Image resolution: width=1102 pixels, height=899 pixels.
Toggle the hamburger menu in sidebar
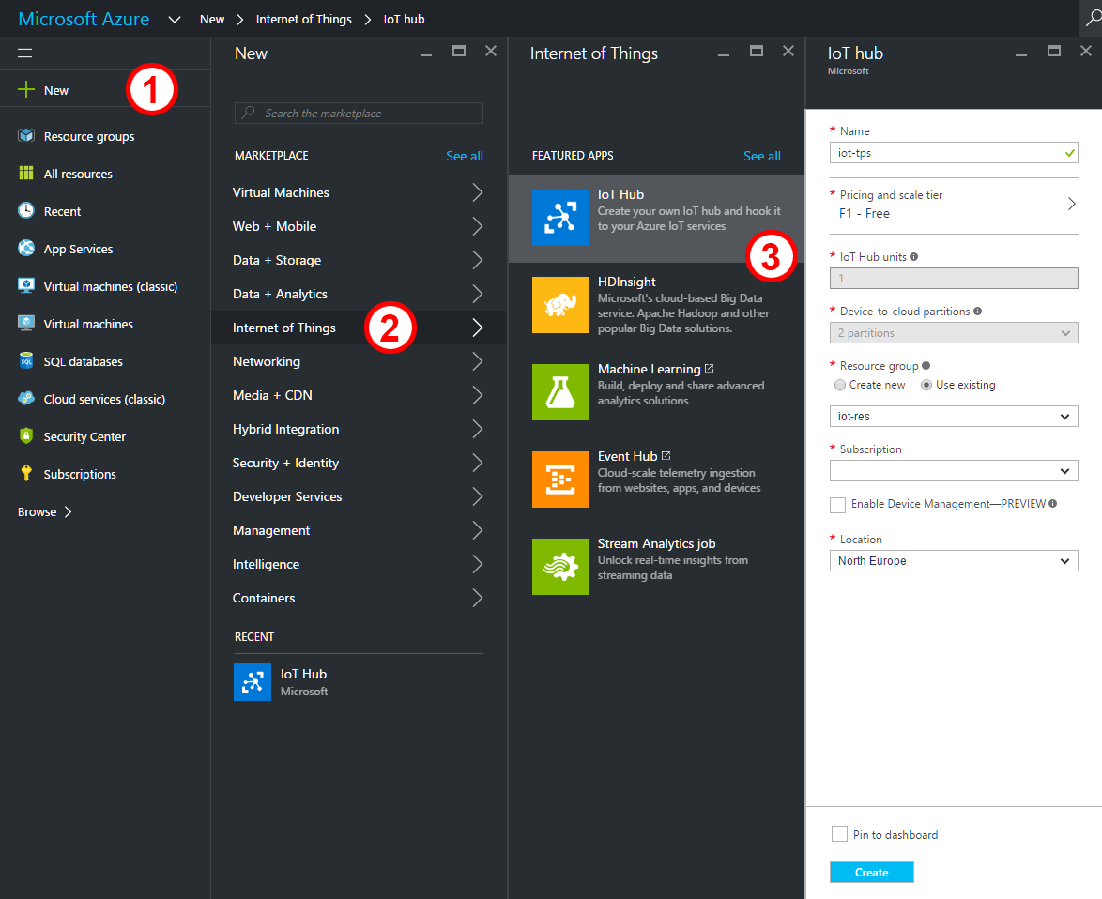[25, 53]
